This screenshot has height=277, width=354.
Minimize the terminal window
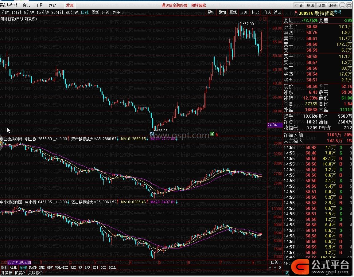(342, 5)
